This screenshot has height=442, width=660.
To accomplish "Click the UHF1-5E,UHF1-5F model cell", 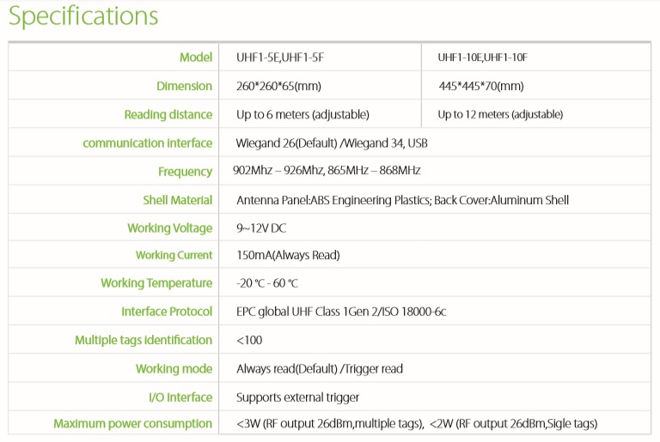I will point(279,58).
